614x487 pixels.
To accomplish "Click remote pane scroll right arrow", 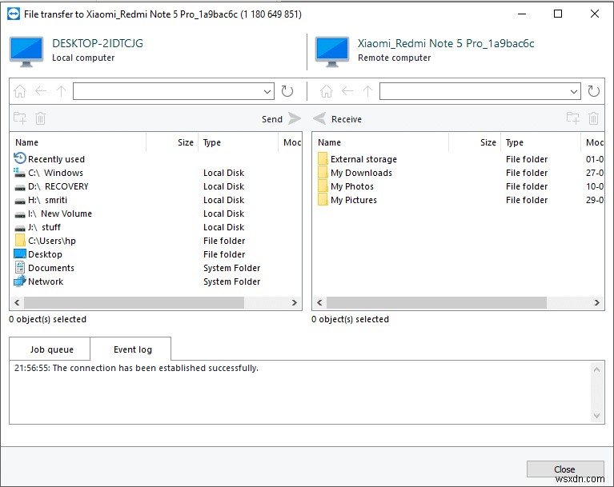I will 597,303.
